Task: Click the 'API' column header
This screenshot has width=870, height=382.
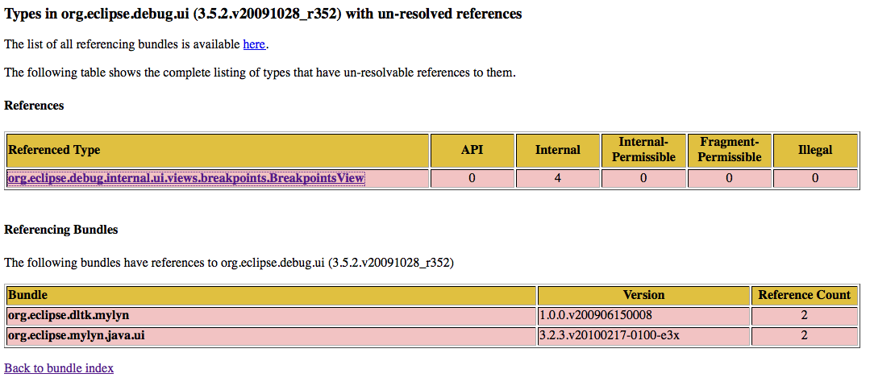Action: click(472, 150)
